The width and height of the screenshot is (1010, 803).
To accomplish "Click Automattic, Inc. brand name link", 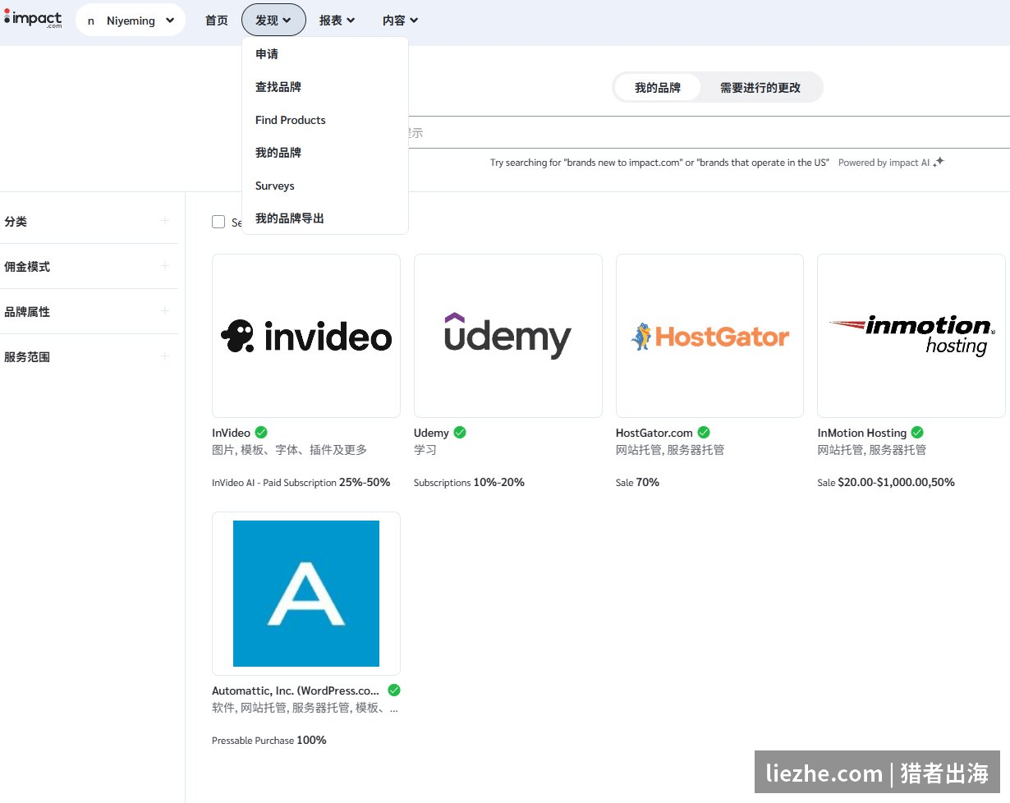I will (x=296, y=691).
